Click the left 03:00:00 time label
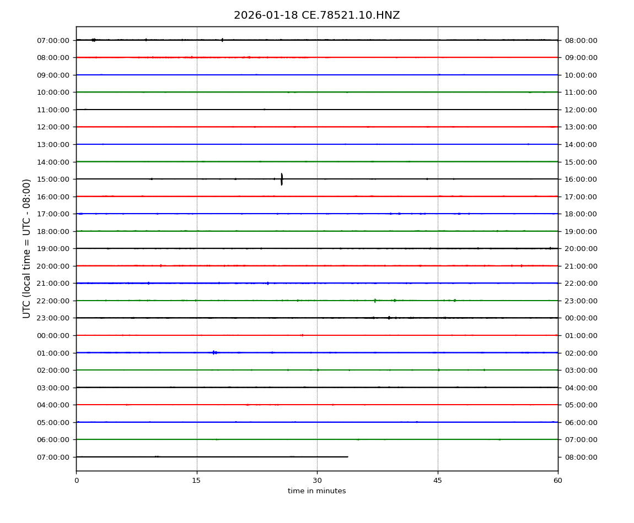 54,388
